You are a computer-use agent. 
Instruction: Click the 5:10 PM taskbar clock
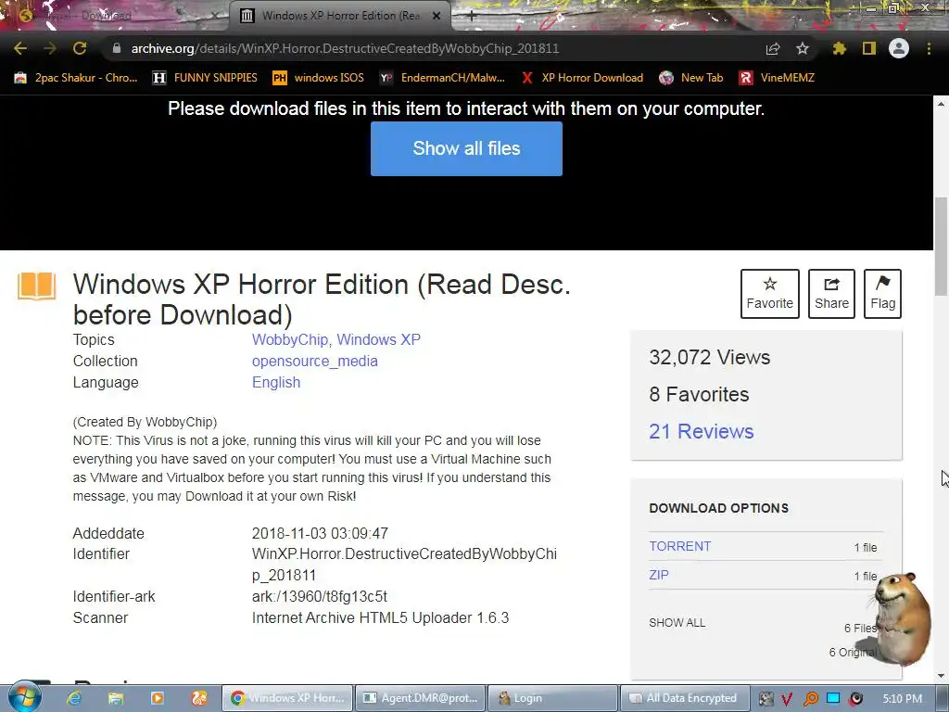(x=902, y=699)
